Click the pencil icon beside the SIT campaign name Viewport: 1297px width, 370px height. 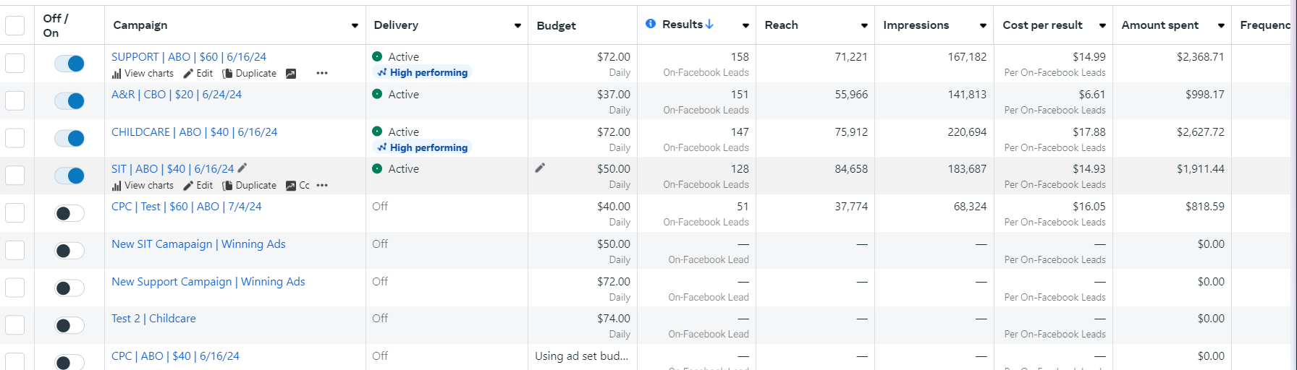(x=242, y=168)
